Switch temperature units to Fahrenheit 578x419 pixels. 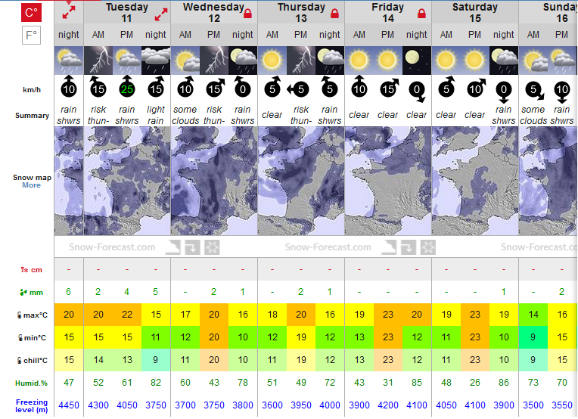(31, 36)
